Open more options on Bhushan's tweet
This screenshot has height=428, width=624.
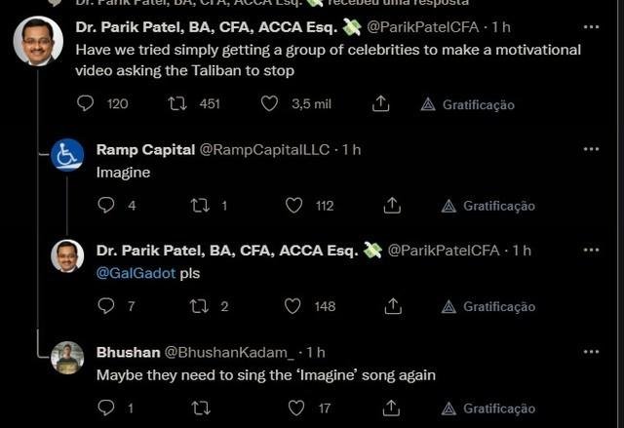[x=591, y=352]
